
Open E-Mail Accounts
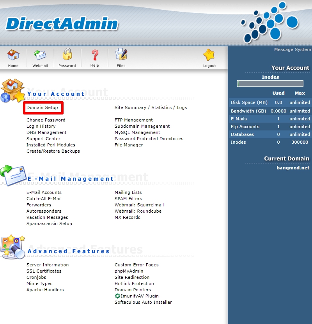coord(44,192)
